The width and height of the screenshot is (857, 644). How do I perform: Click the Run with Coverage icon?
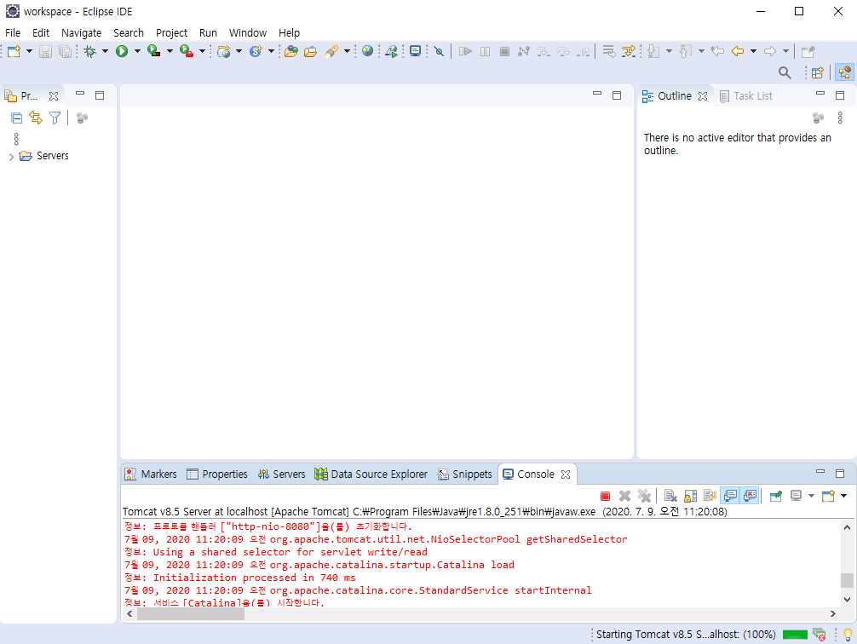(x=153, y=51)
